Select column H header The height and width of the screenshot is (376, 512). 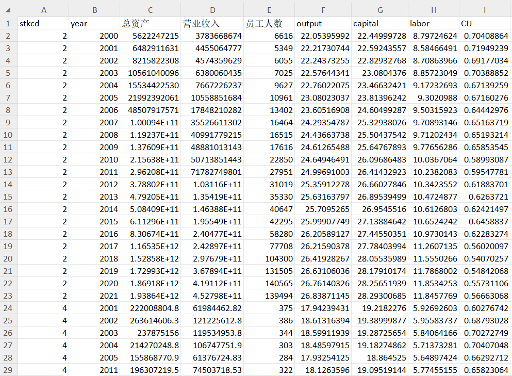[x=434, y=10]
